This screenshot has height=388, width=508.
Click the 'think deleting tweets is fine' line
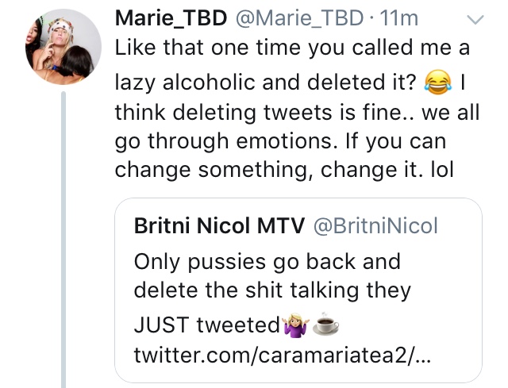(x=297, y=113)
